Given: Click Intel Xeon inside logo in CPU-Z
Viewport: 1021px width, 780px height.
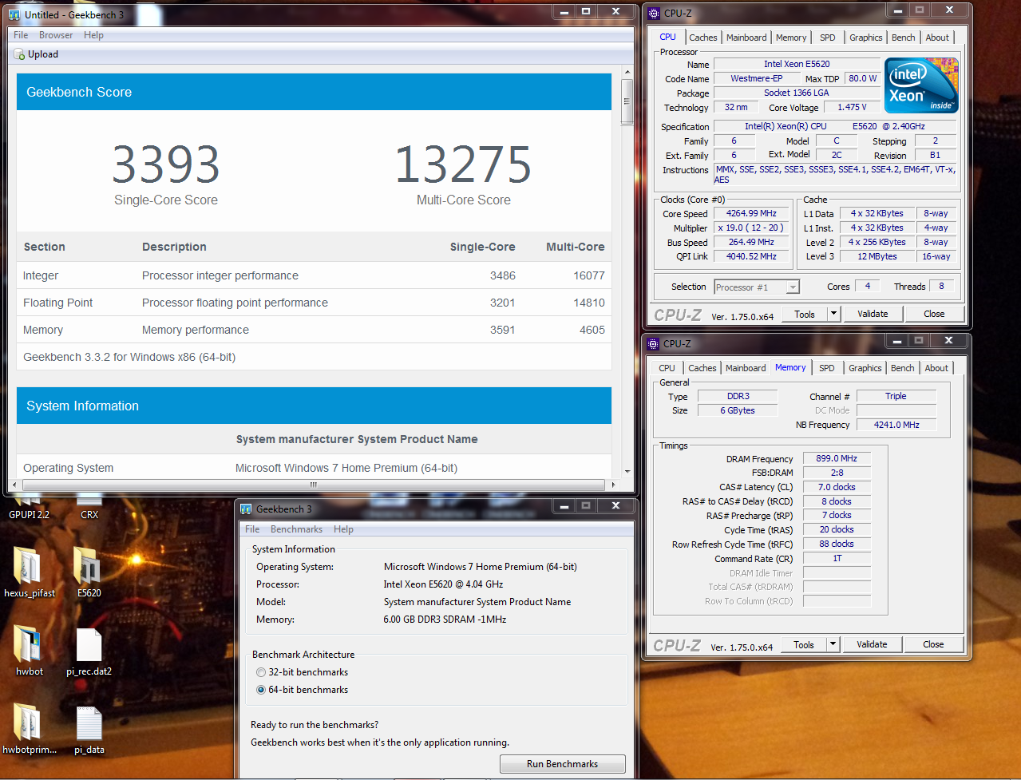Looking at the screenshot, I should pos(921,85).
